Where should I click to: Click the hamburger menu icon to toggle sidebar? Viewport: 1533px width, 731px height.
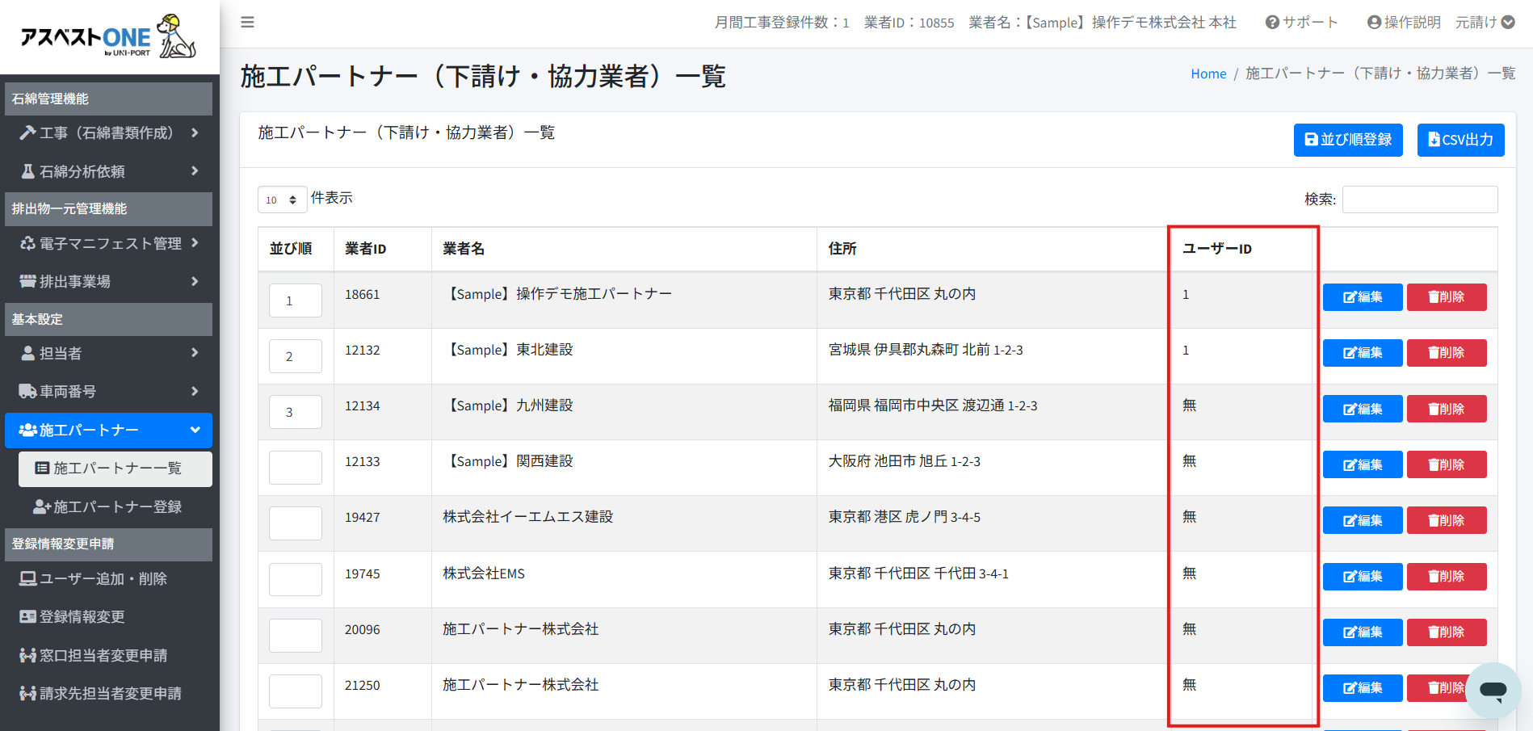tap(247, 23)
